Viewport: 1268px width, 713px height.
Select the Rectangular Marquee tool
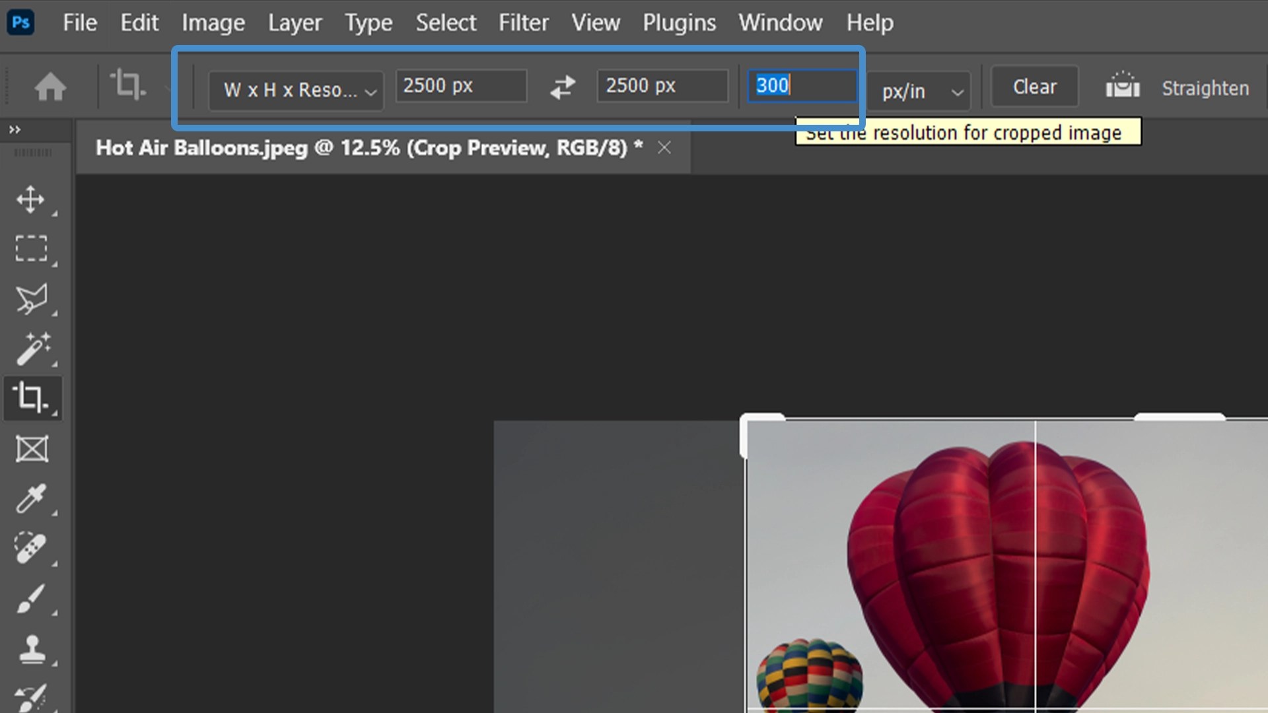coord(31,249)
